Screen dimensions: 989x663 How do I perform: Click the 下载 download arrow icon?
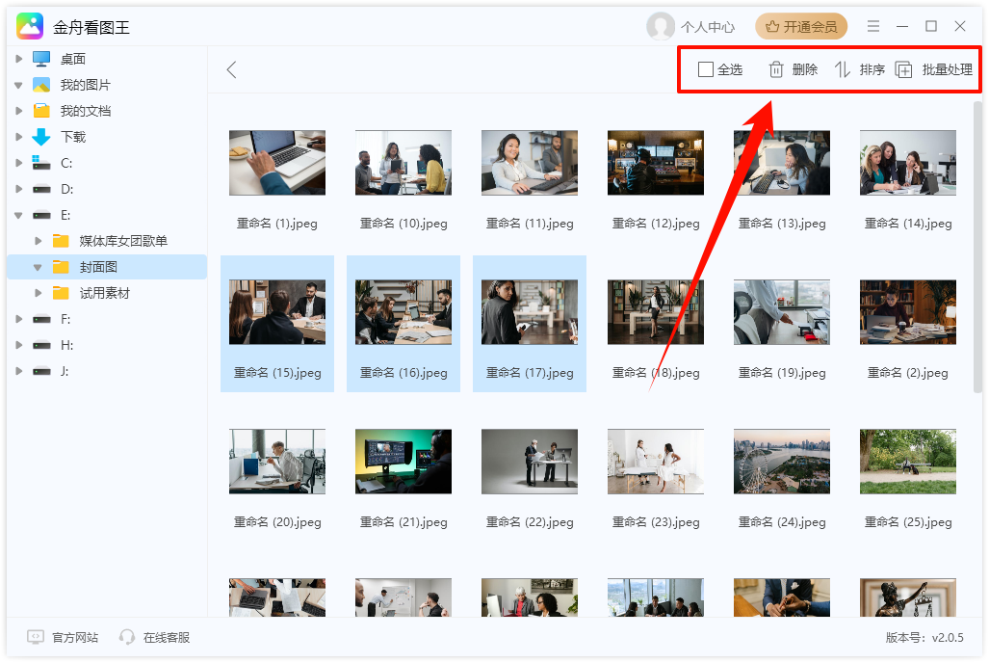41,137
